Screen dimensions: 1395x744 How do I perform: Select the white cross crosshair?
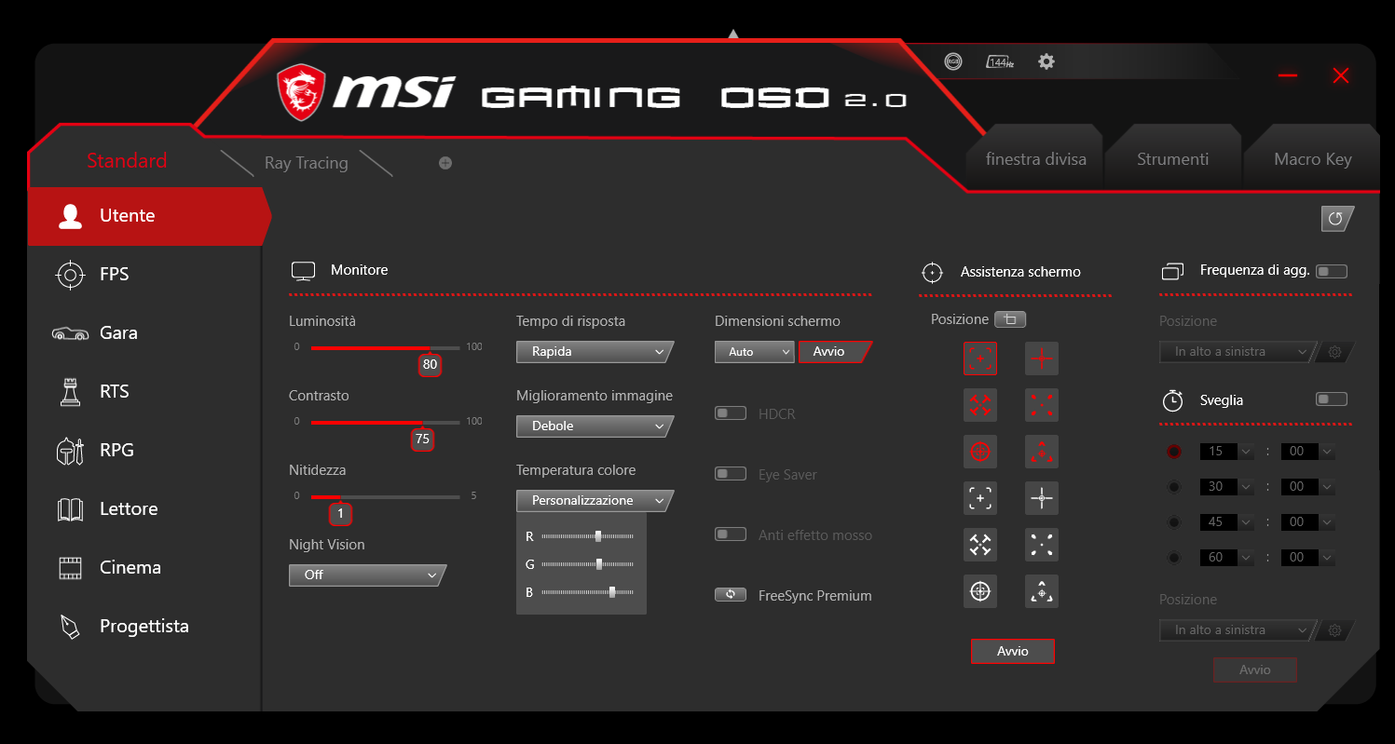tap(1042, 498)
